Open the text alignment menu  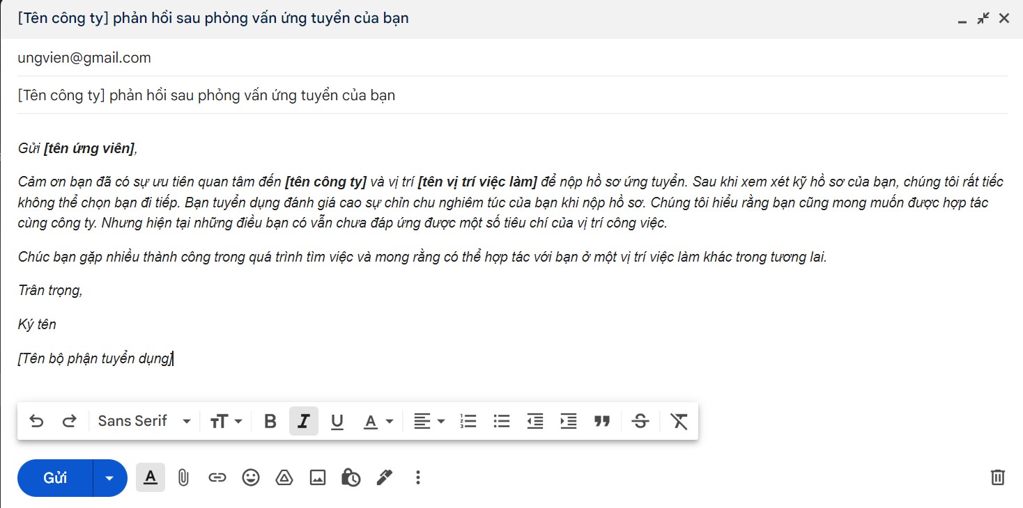pos(429,421)
